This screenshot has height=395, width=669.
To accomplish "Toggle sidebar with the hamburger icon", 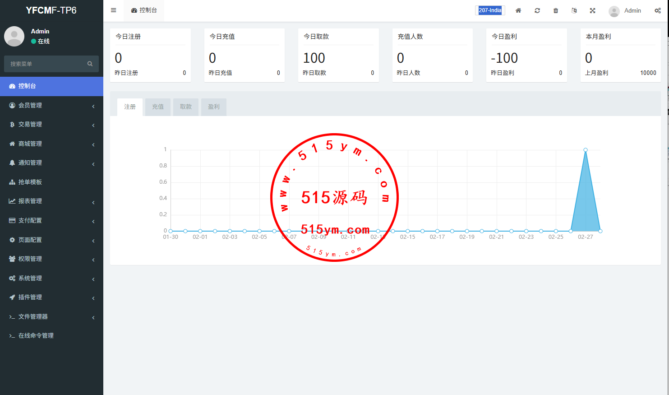I will tap(114, 10).
